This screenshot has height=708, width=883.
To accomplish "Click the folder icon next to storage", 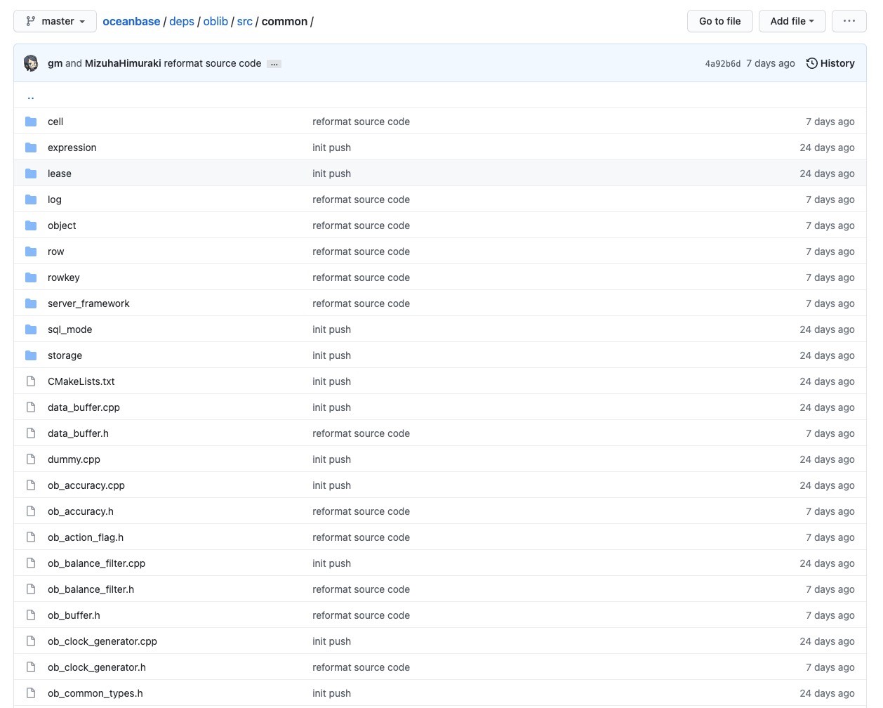I will [31, 355].
